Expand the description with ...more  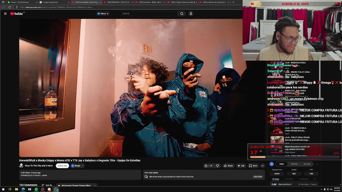[x=44, y=175]
